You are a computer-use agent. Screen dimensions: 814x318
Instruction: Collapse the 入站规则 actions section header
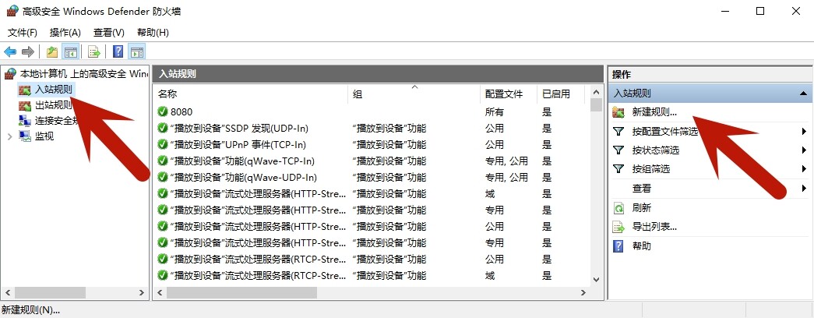(x=802, y=94)
